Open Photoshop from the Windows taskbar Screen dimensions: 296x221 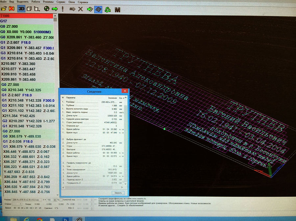[x=65, y=218]
